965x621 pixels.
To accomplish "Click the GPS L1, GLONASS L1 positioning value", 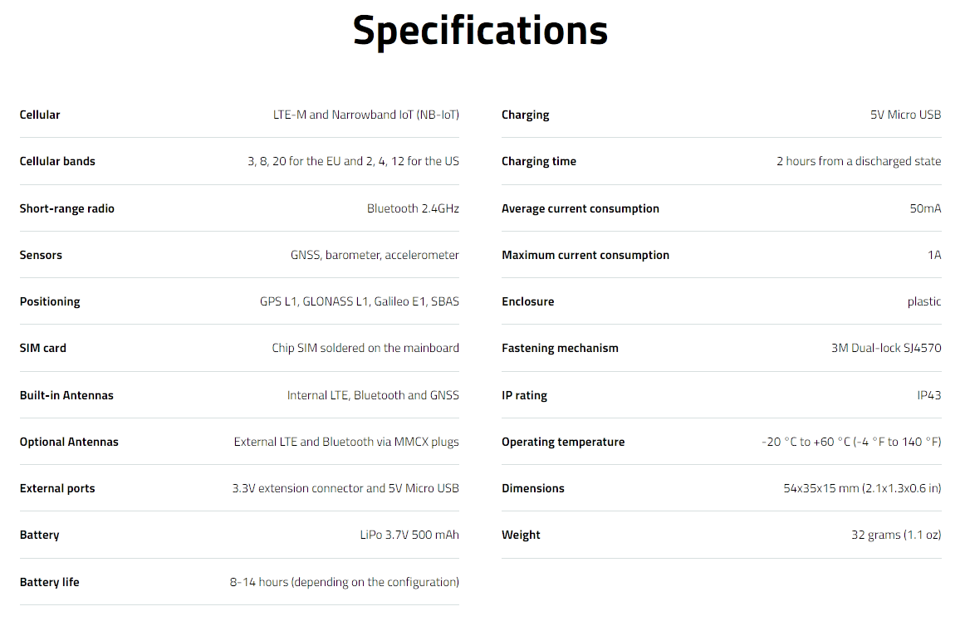I will tap(360, 301).
